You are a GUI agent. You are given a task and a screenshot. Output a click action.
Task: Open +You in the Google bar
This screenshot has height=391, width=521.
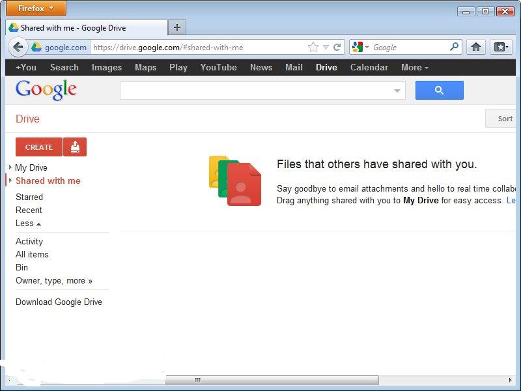[x=26, y=68]
